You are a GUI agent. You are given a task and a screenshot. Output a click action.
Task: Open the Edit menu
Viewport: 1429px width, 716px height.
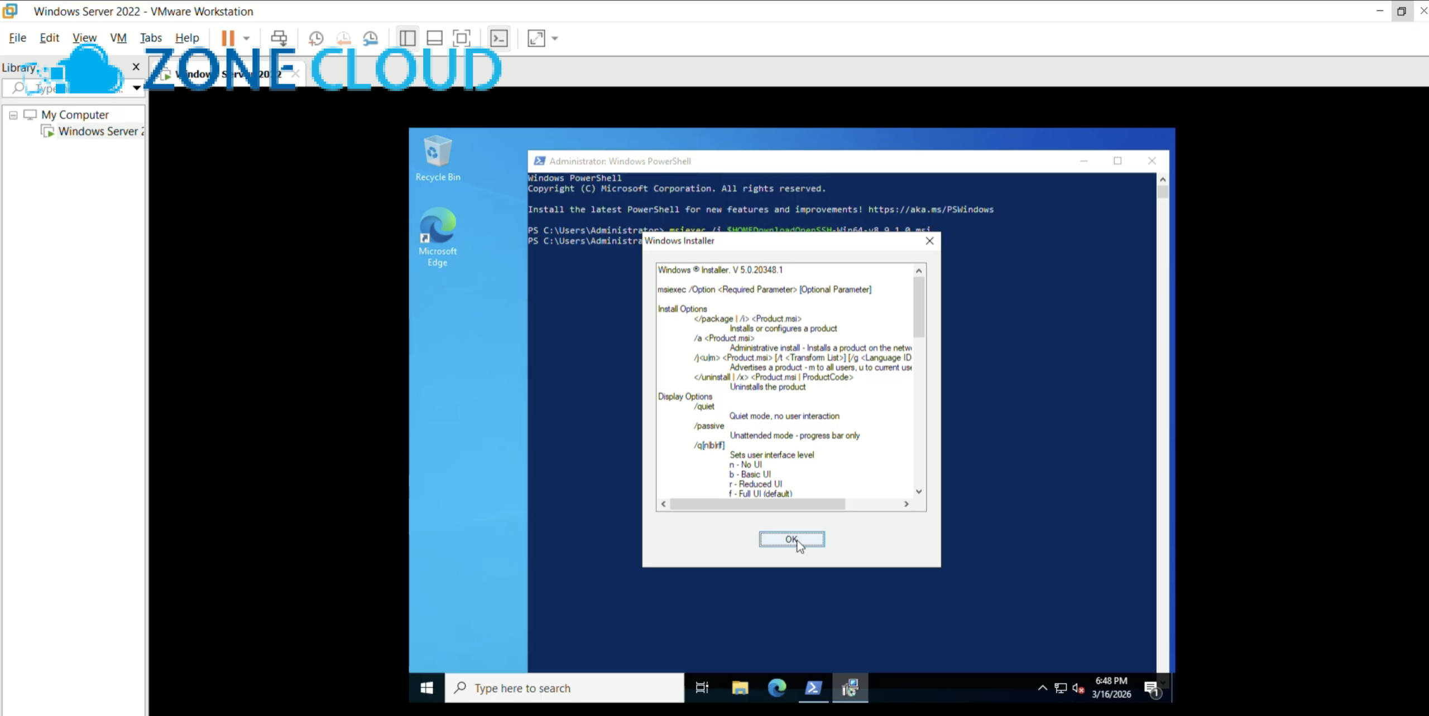point(49,37)
